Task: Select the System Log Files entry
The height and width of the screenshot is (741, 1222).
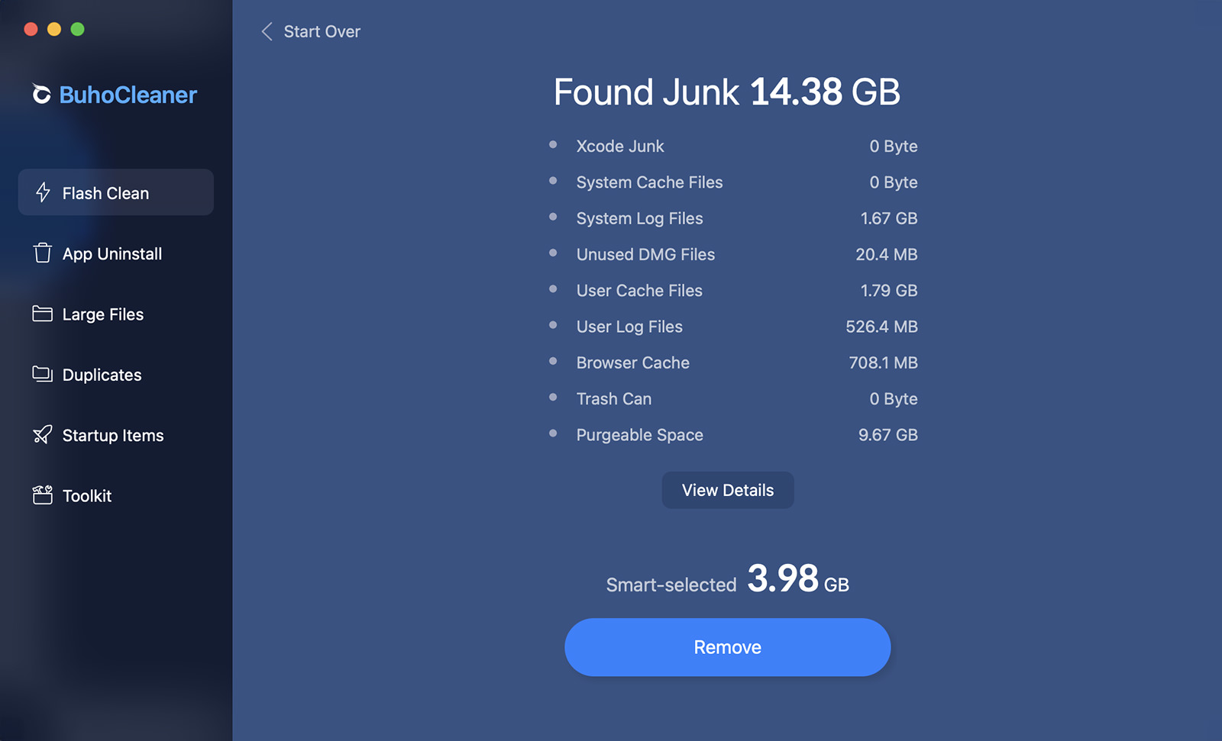Action: pos(733,218)
